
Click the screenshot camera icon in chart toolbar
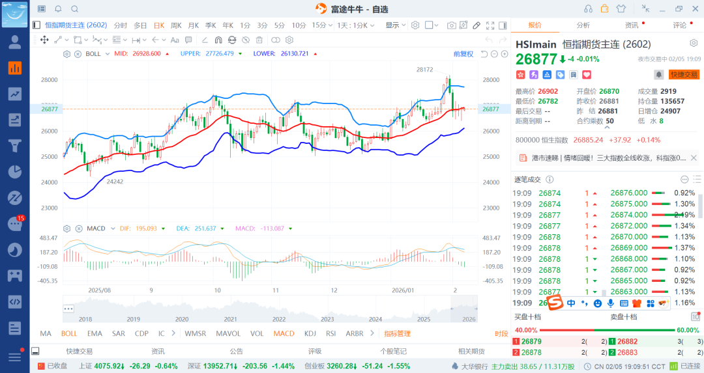pos(451,25)
